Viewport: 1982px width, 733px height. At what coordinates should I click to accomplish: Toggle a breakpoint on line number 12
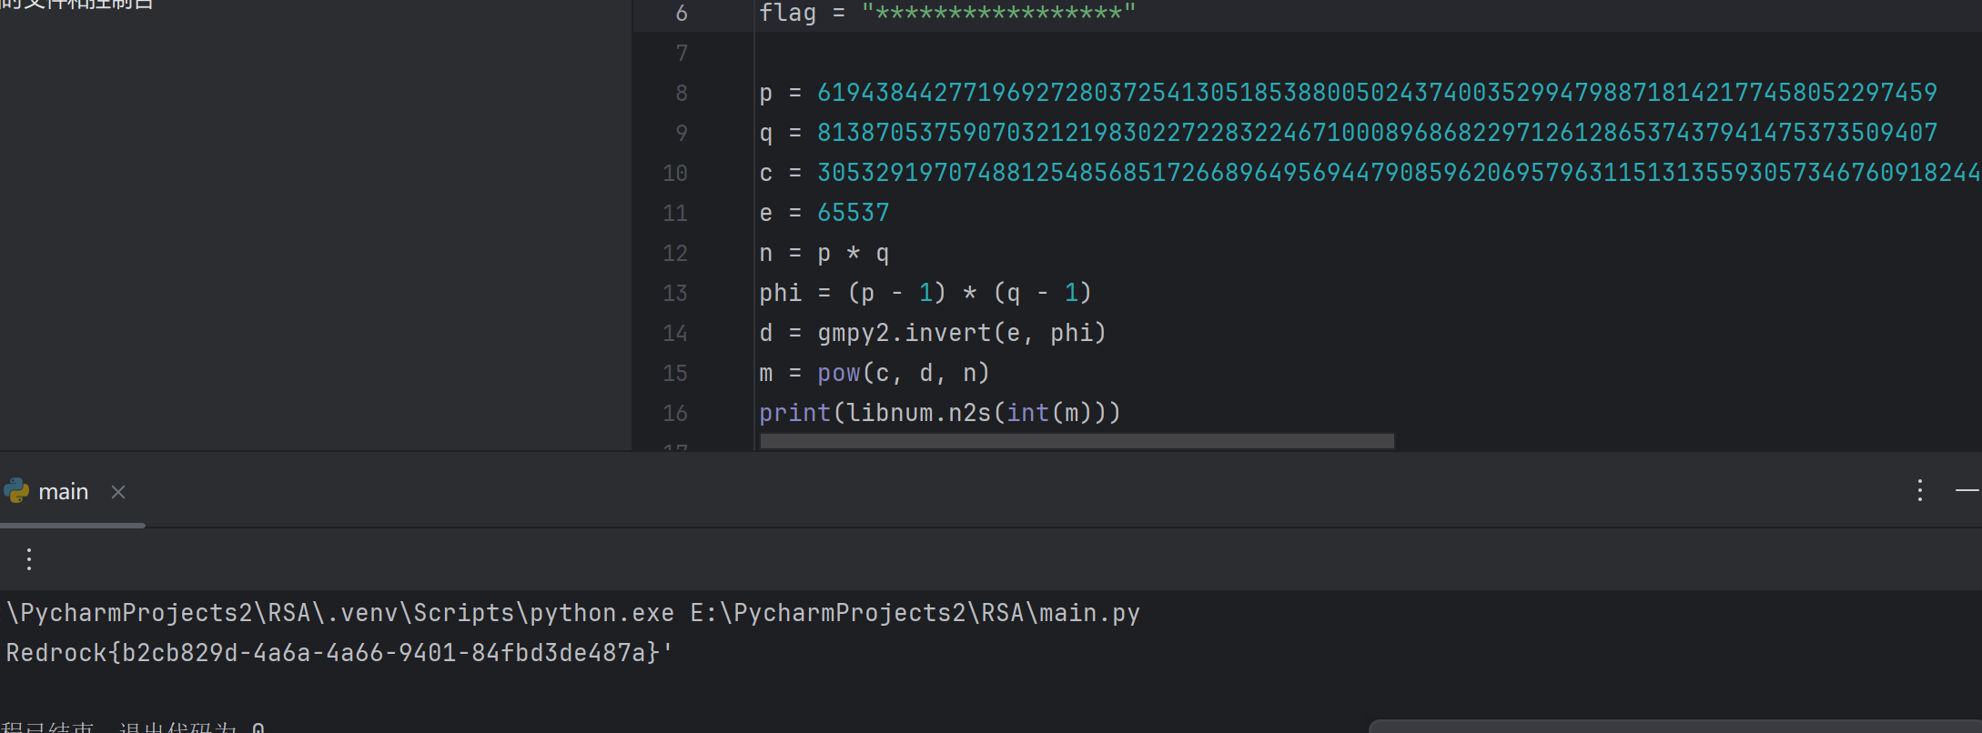coord(675,253)
